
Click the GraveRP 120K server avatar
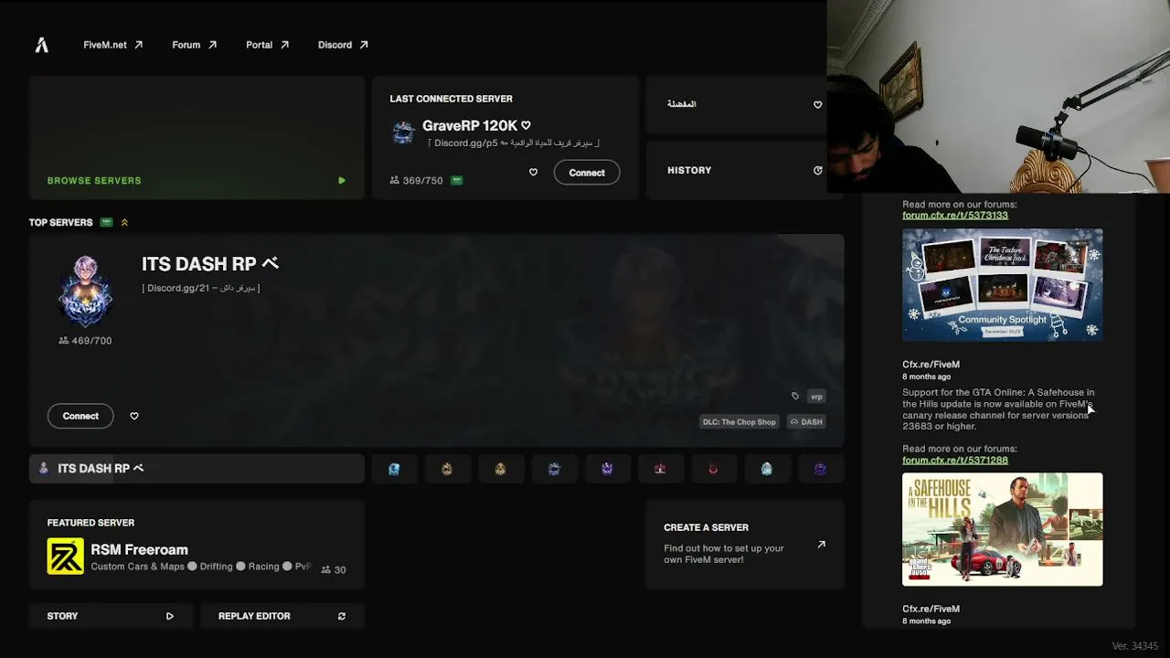[403, 133]
